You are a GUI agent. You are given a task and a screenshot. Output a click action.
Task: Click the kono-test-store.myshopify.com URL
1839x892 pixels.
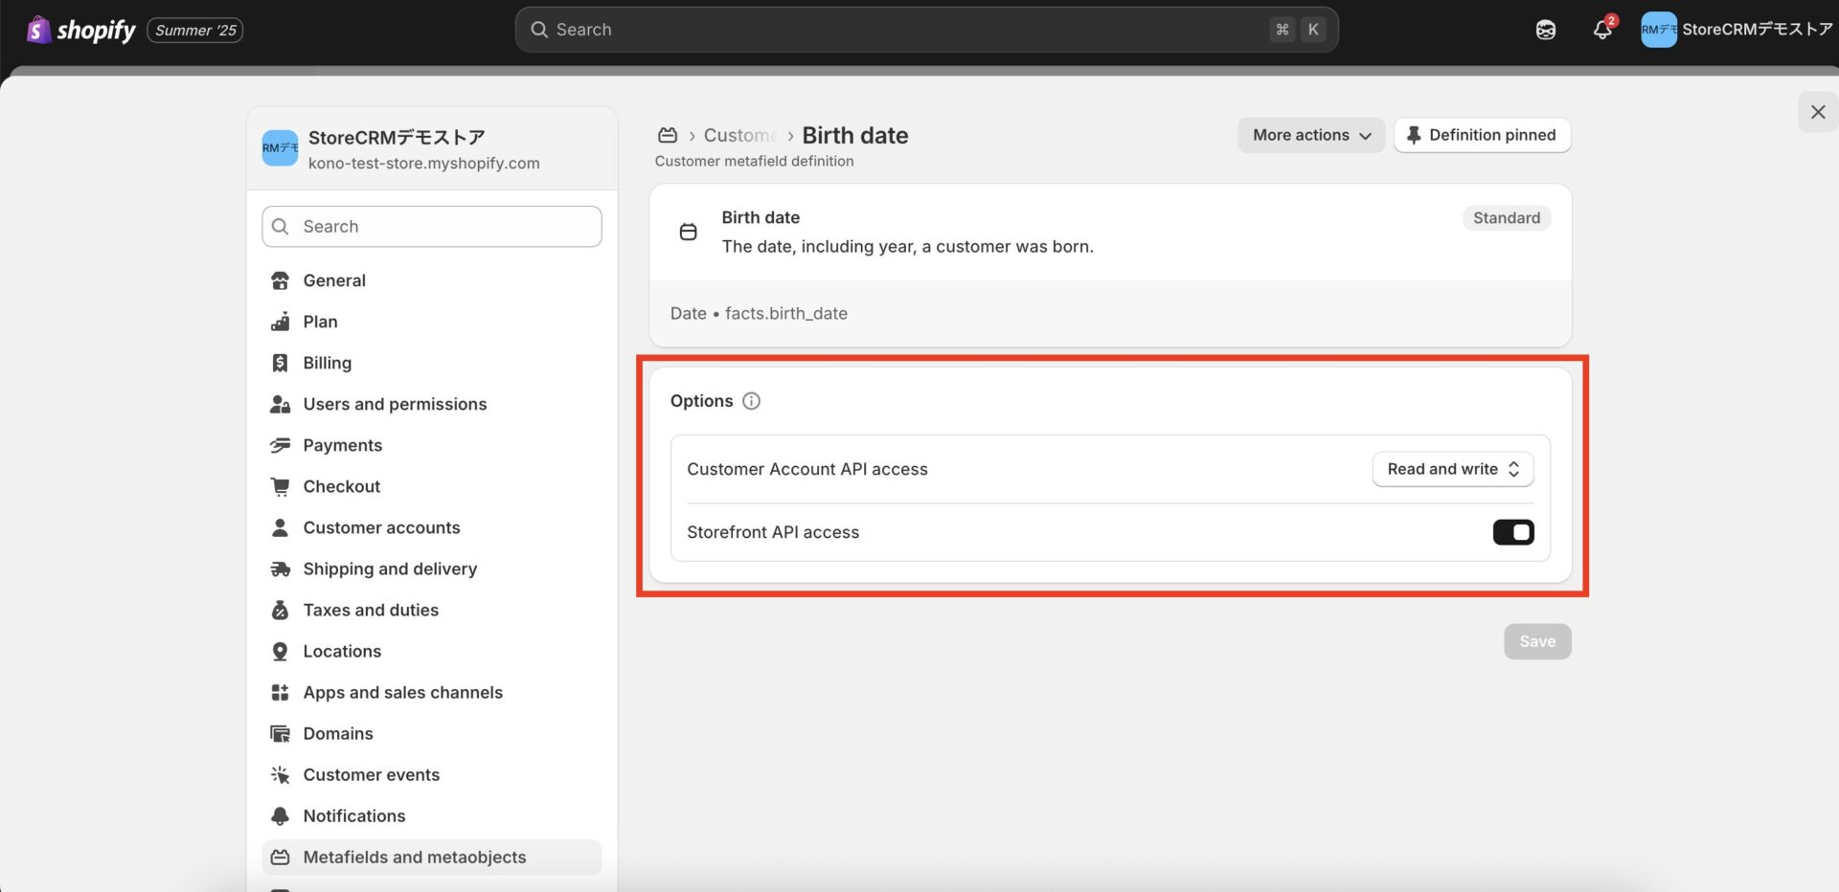click(x=423, y=163)
